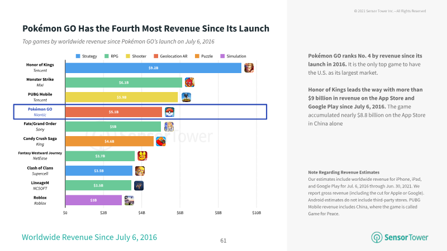Screen dimensions: 447x251
Task: Select the Fate/Grand Order game icon
Action: (x=169, y=127)
